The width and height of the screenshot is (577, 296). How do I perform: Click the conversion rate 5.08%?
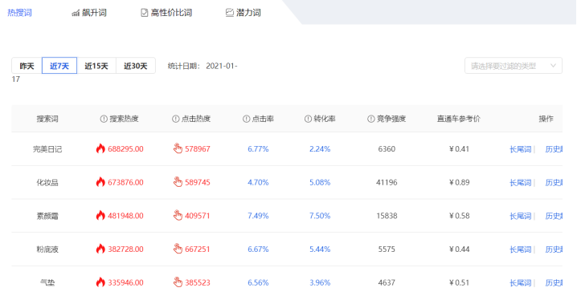[320, 183]
